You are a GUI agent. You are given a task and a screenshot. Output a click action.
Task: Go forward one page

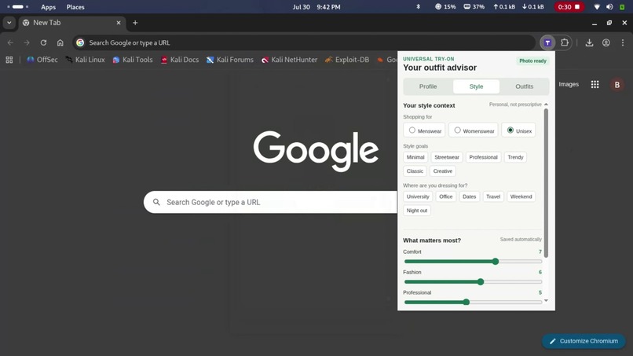27,42
